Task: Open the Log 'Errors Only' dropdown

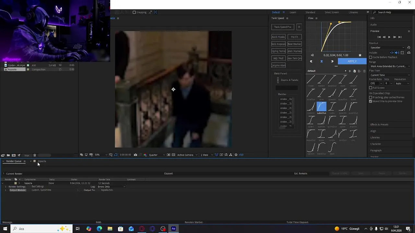Action: coord(111,187)
